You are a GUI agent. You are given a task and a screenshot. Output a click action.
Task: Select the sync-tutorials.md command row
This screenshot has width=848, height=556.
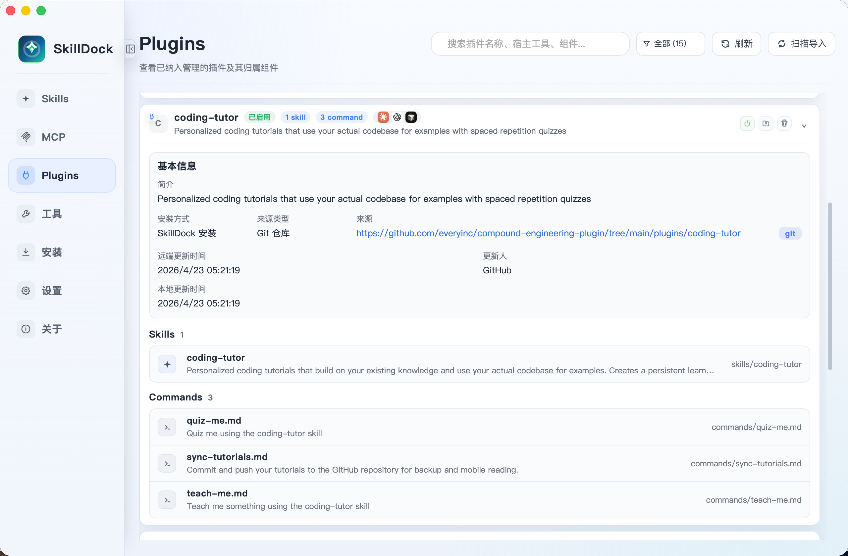point(479,463)
